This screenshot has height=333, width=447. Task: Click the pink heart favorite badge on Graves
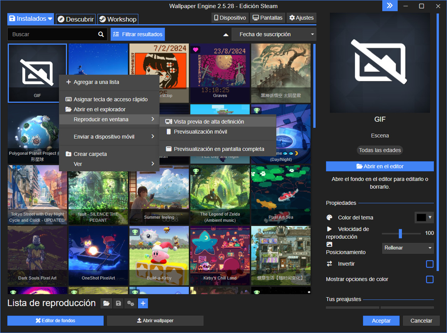pyautogui.click(x=196, y=50)
